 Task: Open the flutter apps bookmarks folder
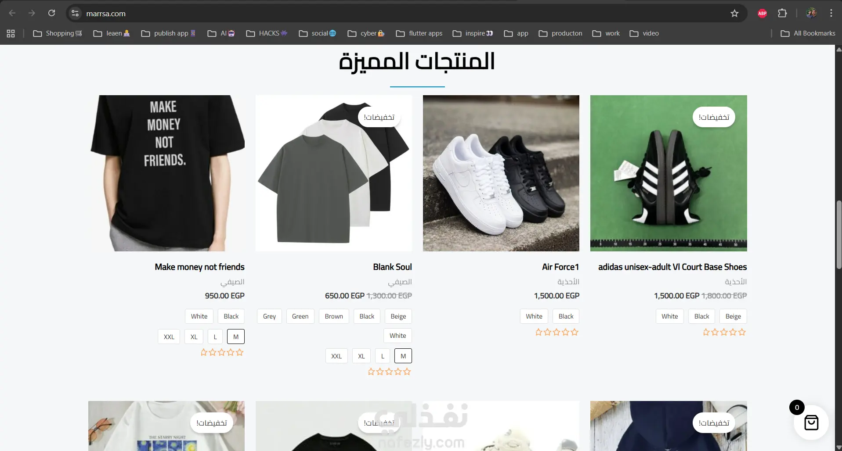point(419,33)
